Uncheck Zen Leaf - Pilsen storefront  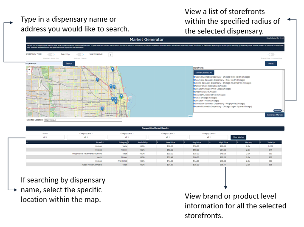pyautogui.click(x=194, y=101)
